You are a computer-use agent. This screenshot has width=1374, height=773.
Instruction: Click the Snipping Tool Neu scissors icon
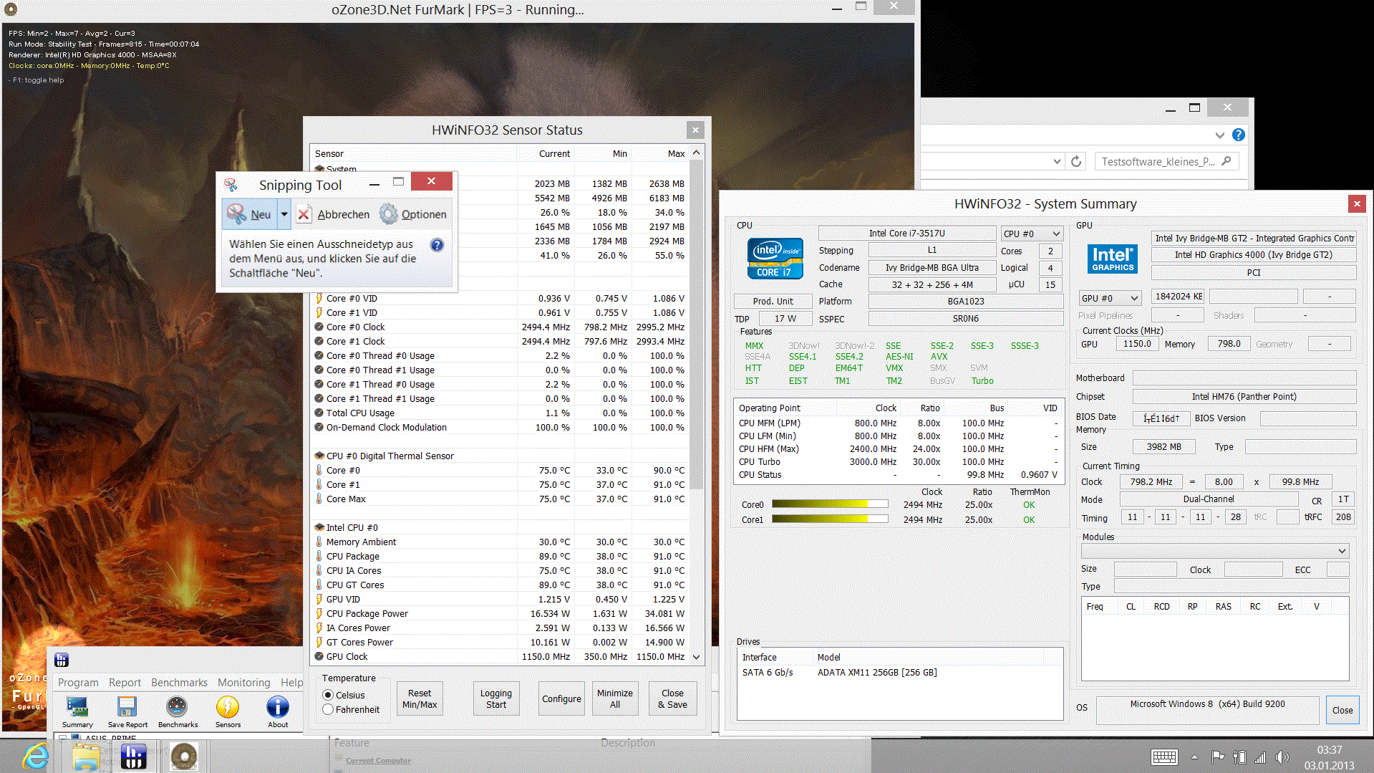click(236, 213)
